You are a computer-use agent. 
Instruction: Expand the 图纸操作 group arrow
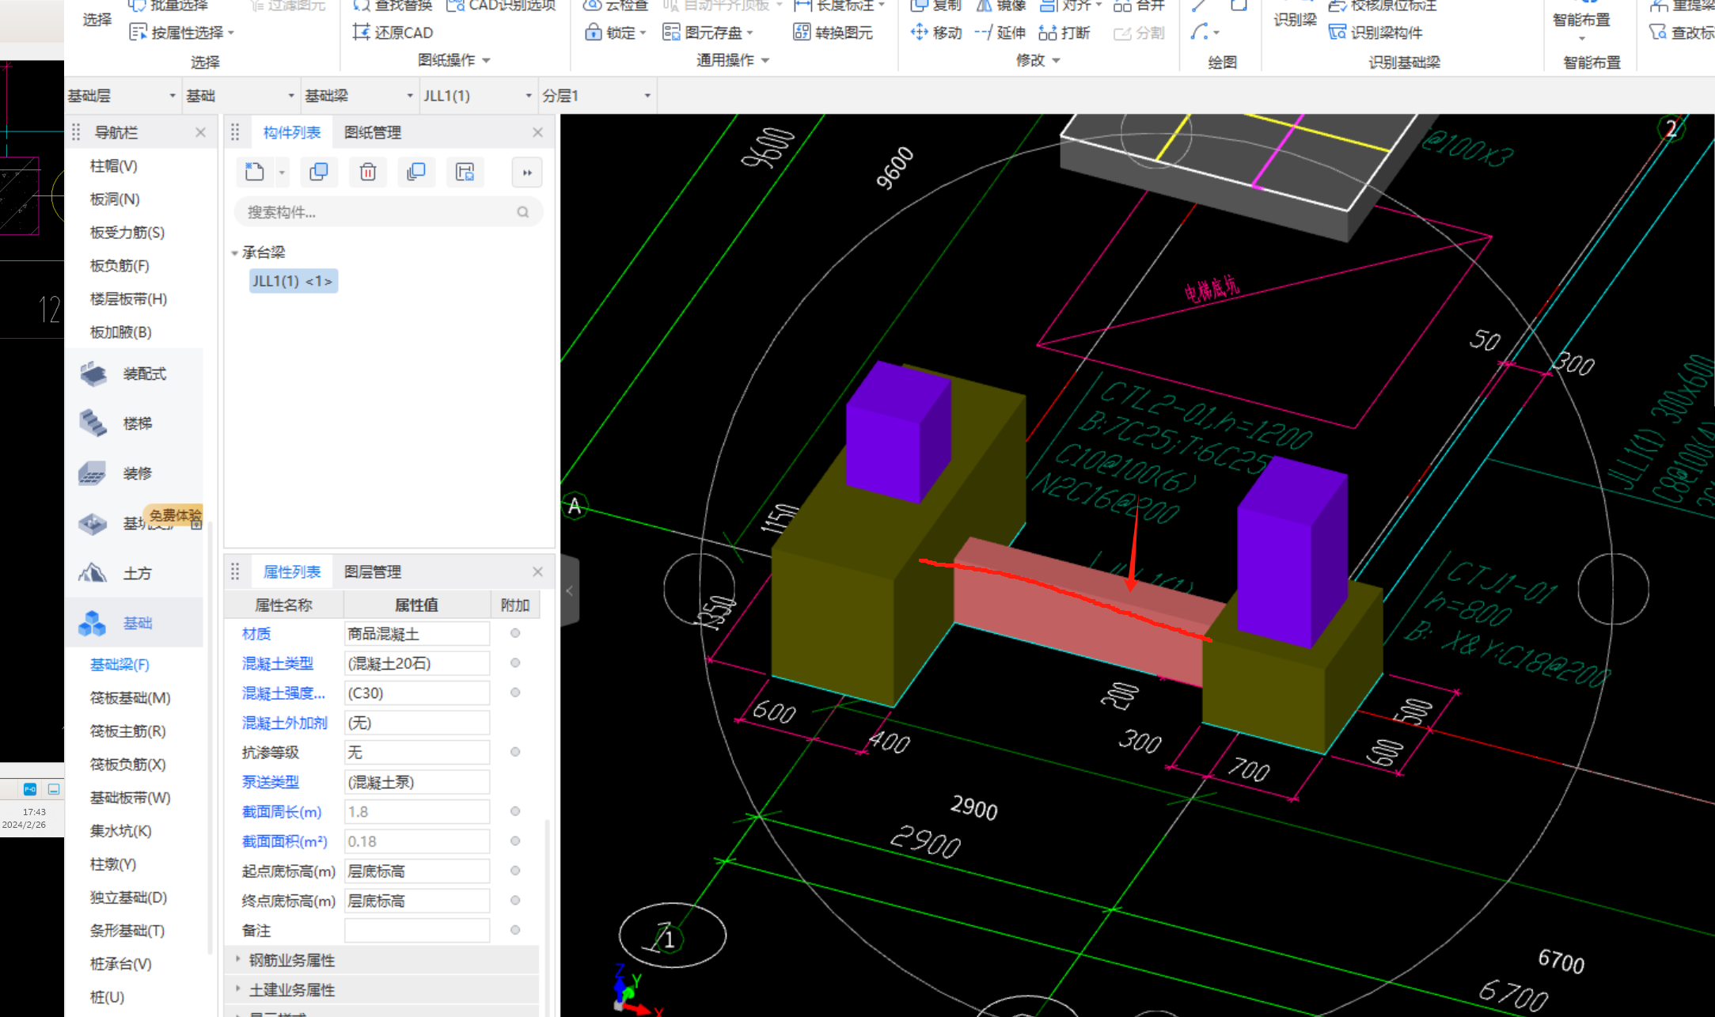coord(486,60)
